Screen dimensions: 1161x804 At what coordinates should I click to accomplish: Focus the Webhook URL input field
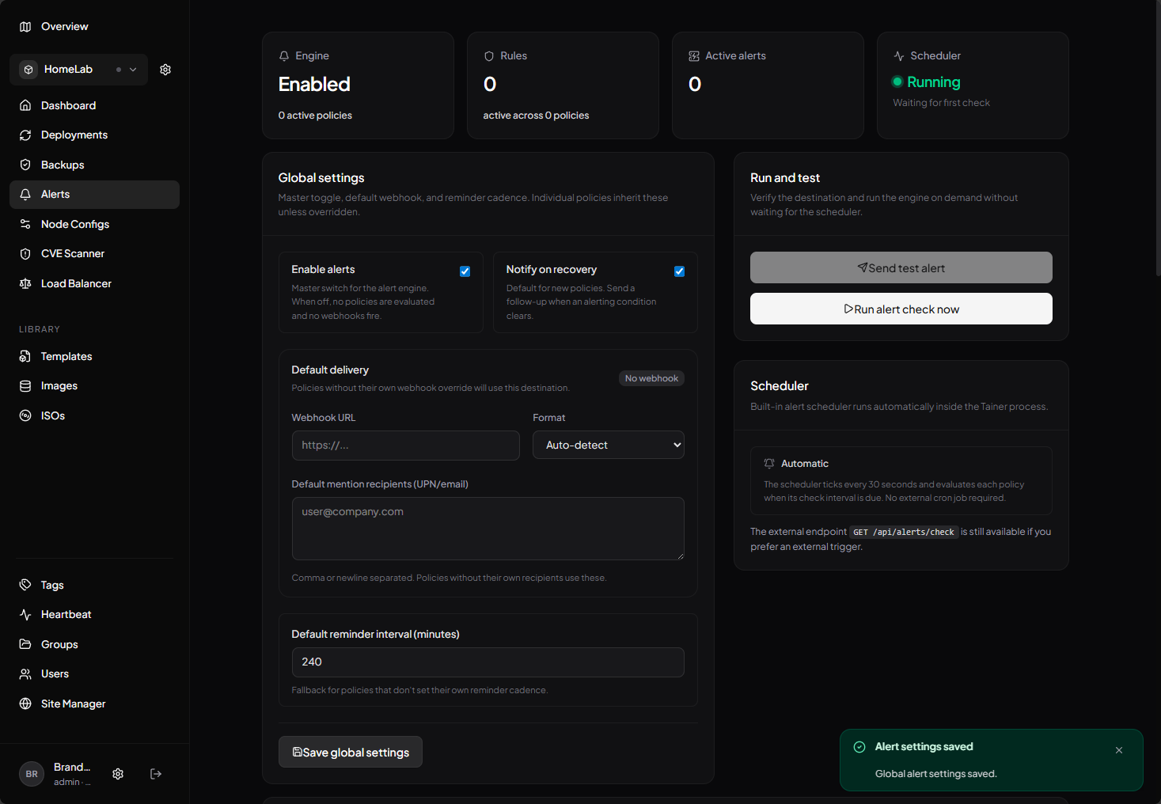(405, 446)
